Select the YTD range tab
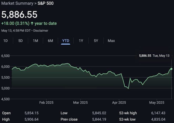Viewport: 174px width, 123px height. (66, 41)
